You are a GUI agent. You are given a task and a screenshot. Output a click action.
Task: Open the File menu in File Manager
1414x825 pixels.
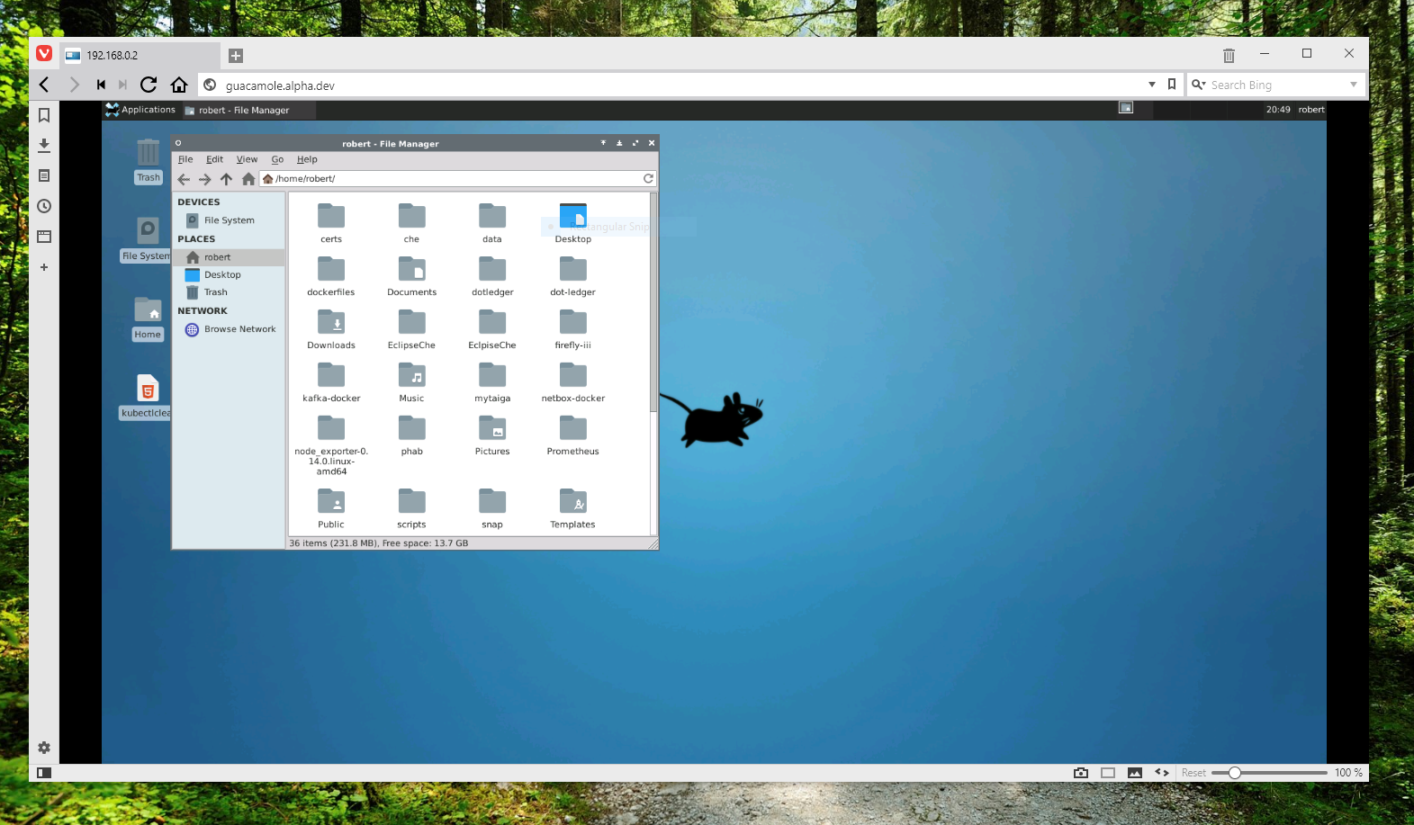(185, 159)
